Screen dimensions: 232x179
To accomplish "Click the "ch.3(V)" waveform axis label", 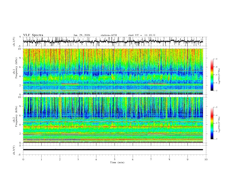I will tap(14, 150).
